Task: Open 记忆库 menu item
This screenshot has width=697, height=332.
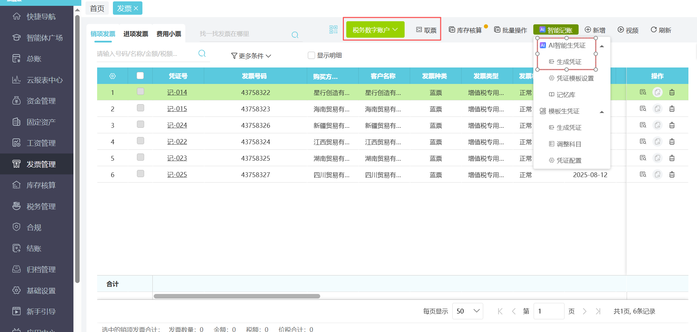Action: 562,95
